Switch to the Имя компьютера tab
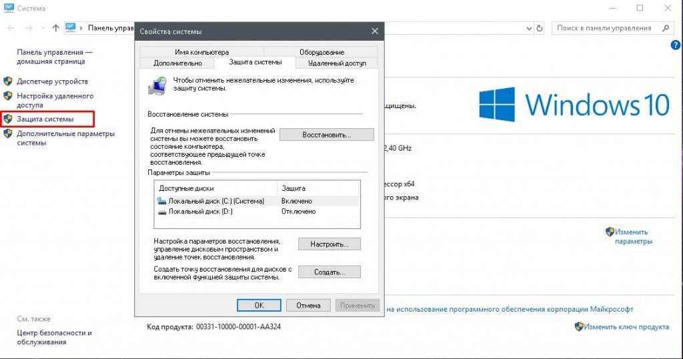Screen dimensions: 683x359 tap(201, 52)
